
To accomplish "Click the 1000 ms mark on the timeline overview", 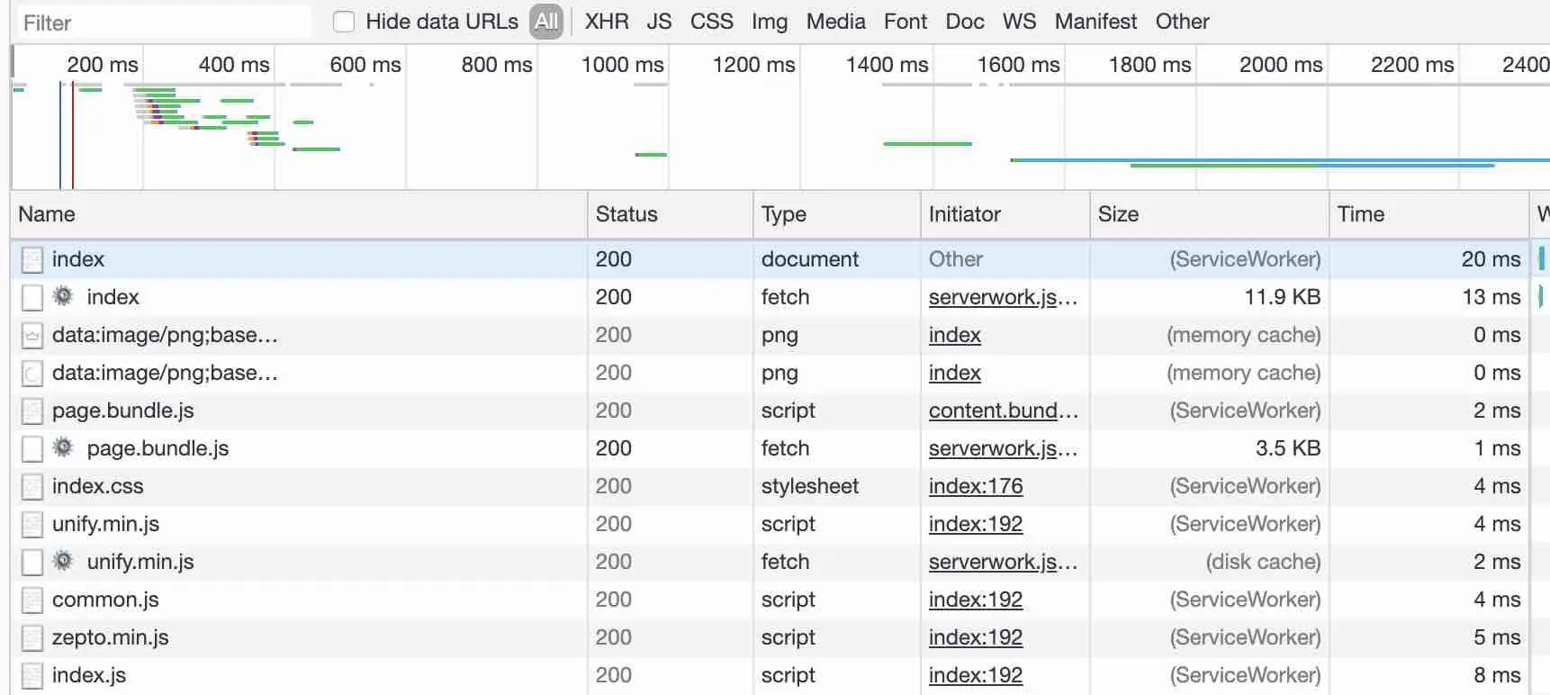I will click(x=622, y=65).
